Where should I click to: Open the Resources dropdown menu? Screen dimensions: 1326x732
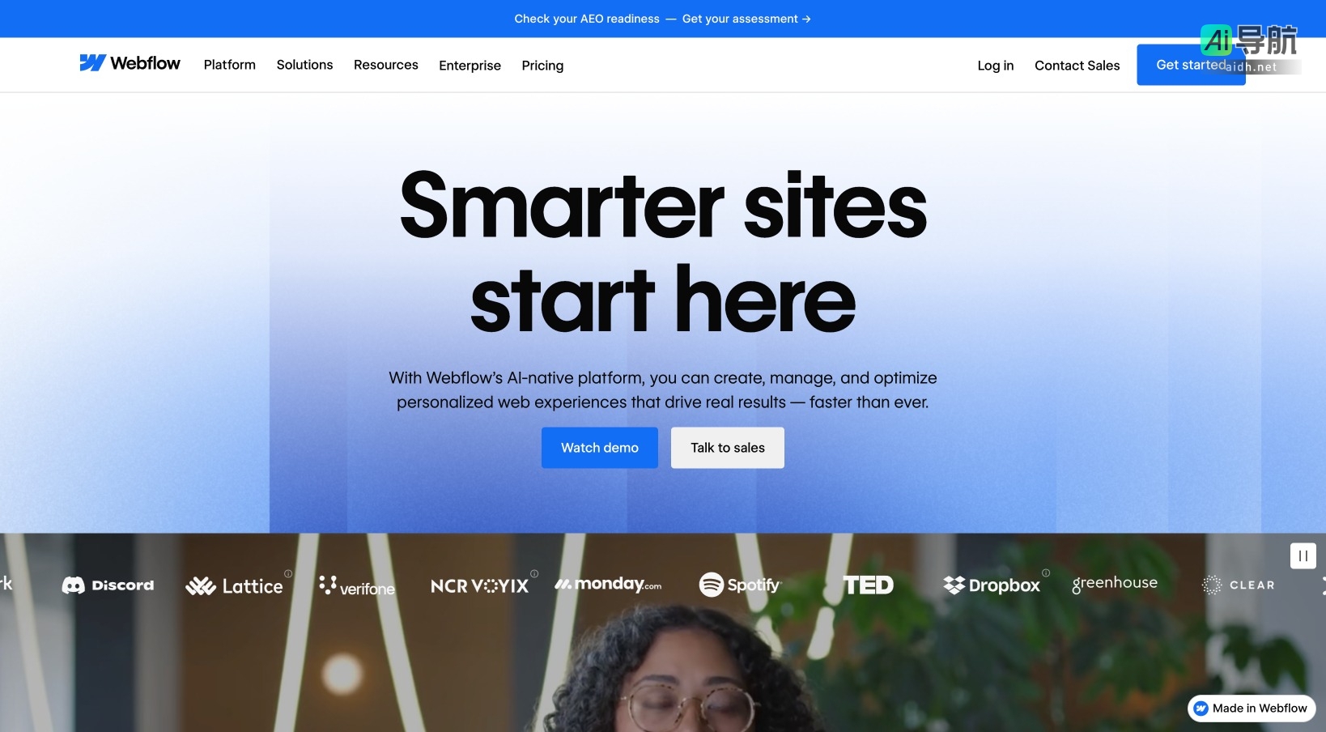point(386,65)
